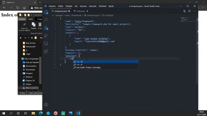Open the Accounts menu in VS Code
Screen dimensions: 207x116
click(x=46, y=105)
